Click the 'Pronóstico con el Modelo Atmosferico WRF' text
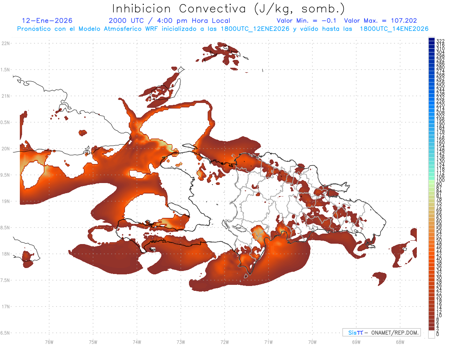Image resolution: width=449 pixels, height=347 pixels. pos(88,29)
